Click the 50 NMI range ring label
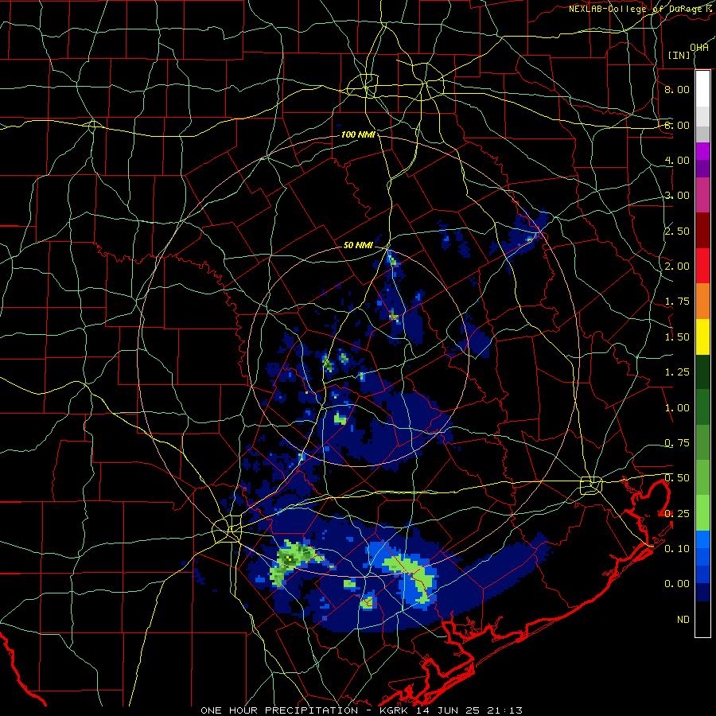 point(359,245)
